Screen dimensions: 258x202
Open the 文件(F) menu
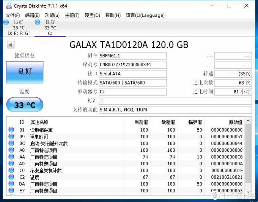point(13,16)
